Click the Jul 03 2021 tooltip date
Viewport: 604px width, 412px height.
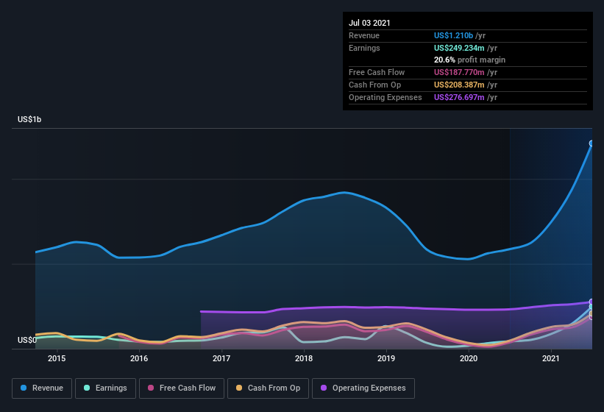[369, 23]
